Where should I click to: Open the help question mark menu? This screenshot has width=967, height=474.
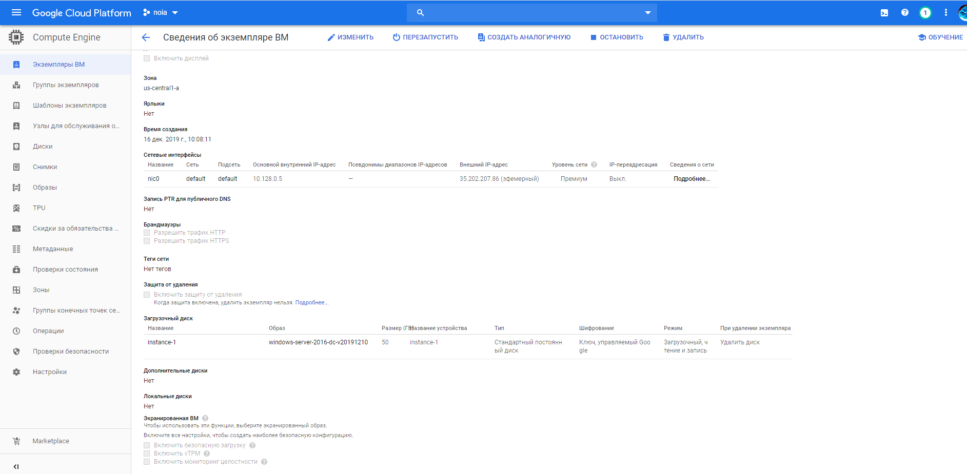905,12
